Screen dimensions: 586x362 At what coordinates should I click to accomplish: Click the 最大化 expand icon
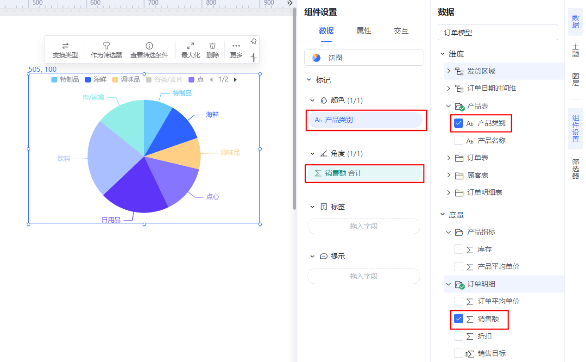pyautogui.click(x=190, y=46)
